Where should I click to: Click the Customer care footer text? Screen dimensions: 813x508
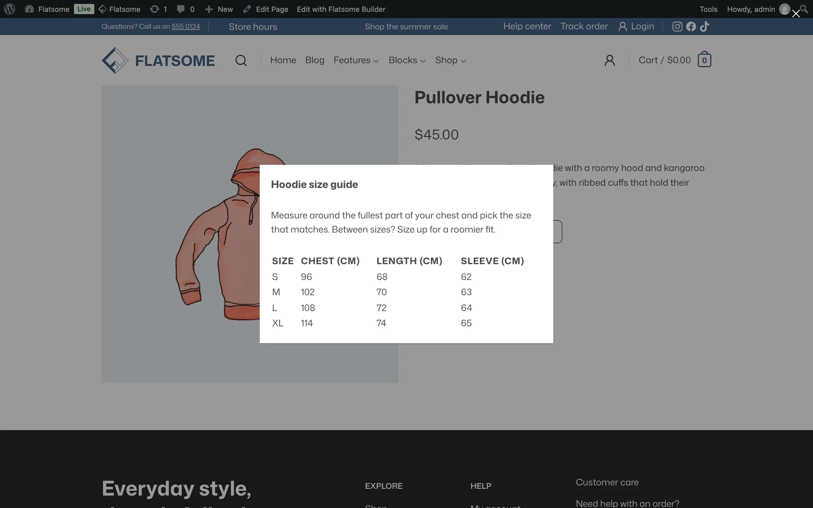click(607, 482)
